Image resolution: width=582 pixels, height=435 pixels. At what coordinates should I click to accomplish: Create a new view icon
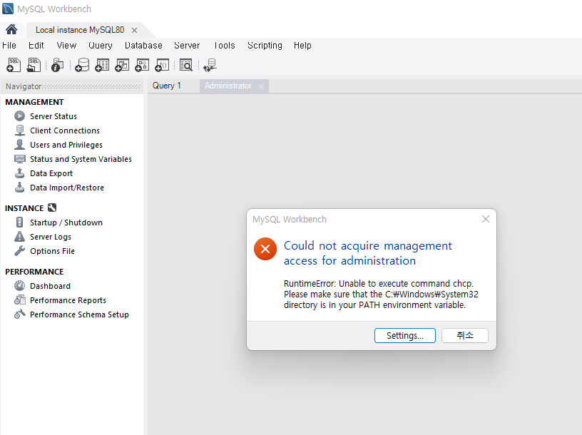click(x=122, y=65)
